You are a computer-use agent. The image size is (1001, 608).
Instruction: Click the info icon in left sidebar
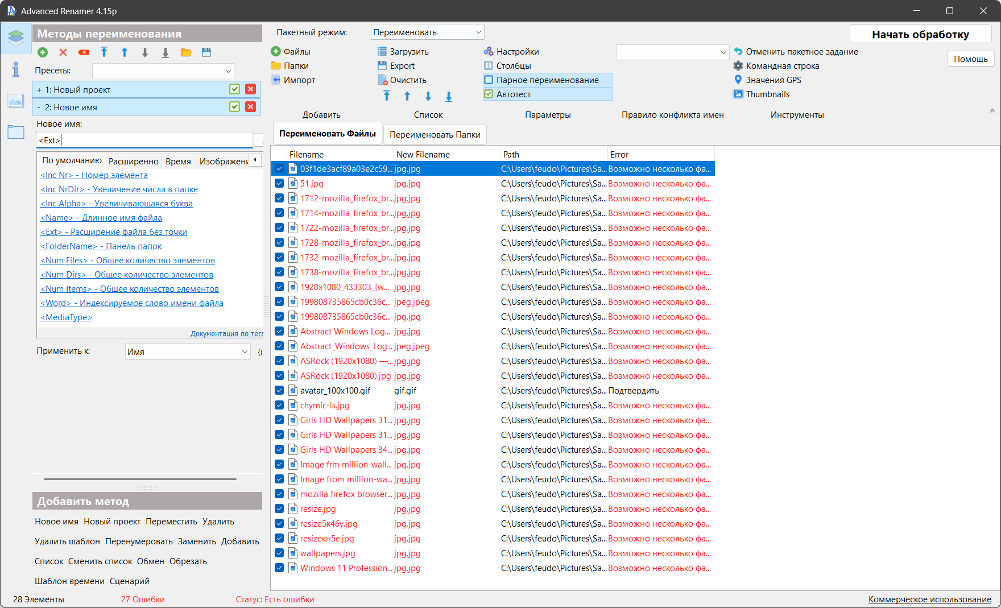point(15,70)
